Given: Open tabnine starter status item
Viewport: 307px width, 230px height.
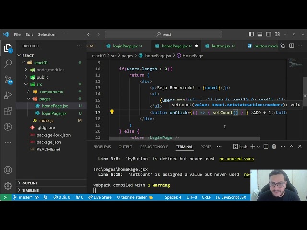Looking at the screenshot, I should 135,197.
